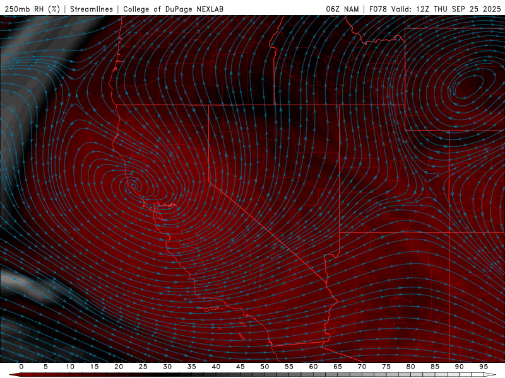The height and width of the screenshot is (378, 505).
Task: Click the 90 value on the colorbar
Action: (x=459, y=367)
